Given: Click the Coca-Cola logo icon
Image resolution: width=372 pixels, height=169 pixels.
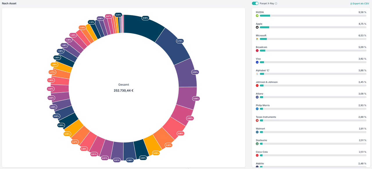Looking at the screenshot, I should (x=257, y=155).
